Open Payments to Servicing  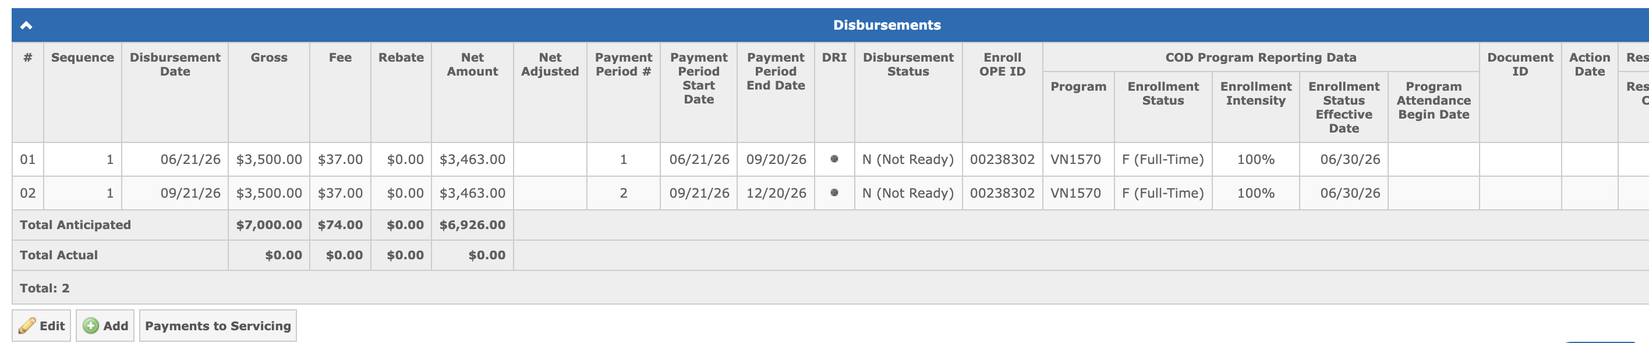click(x=218, y=326)
